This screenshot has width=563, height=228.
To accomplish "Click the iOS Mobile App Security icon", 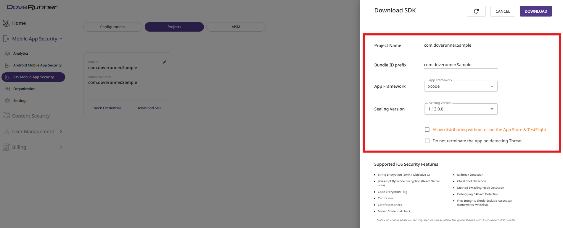I will [x=7, y=77].
